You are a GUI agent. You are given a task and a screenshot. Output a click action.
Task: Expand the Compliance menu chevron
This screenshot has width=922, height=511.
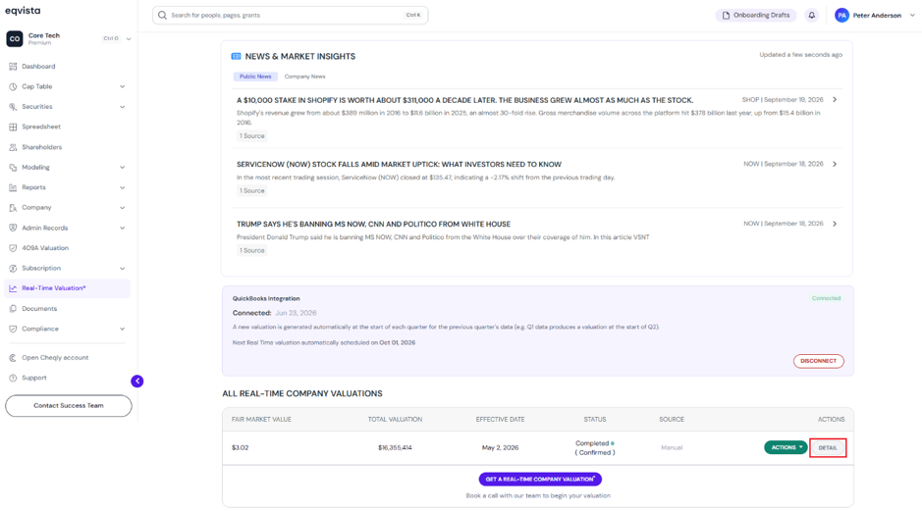(x=123, y=329)
